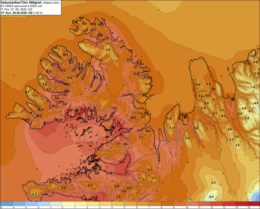The width and height of the screenshot is (260, 209).
Task: Select the darkest red legend swatch after 15
Action: coord(254,204)
